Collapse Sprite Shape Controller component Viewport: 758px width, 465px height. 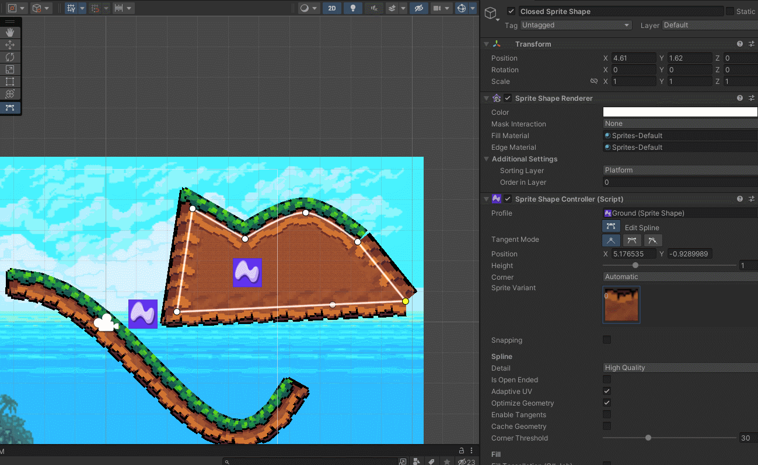pyautogui.click(x=486, y=199)
